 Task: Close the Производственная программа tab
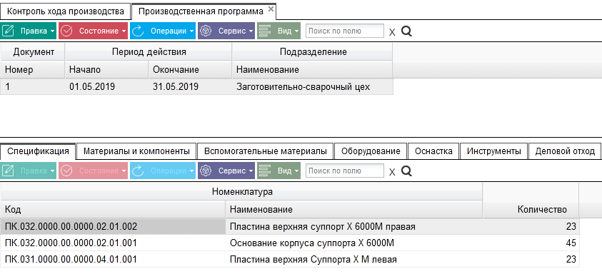pyautogui.click(x=271, y=9)
